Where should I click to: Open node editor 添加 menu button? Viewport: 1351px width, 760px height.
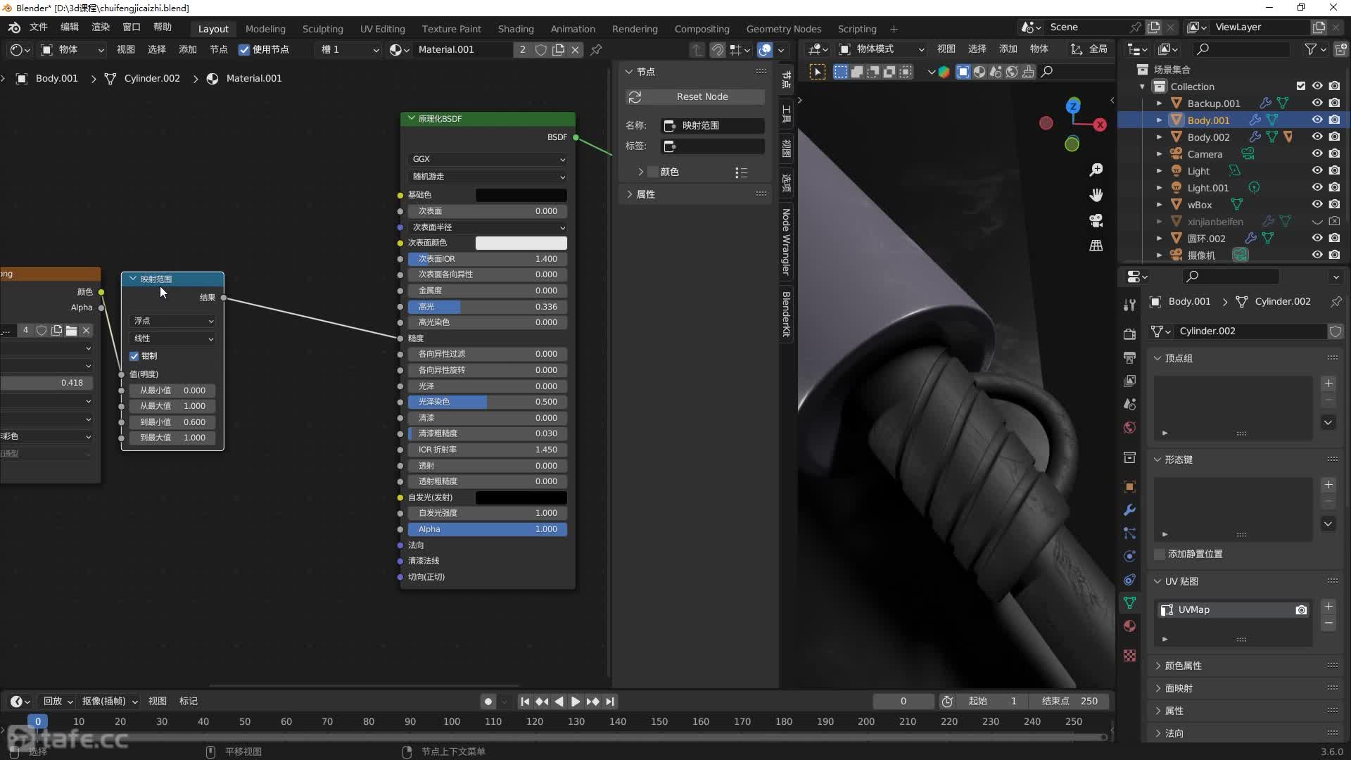[188, 49]
